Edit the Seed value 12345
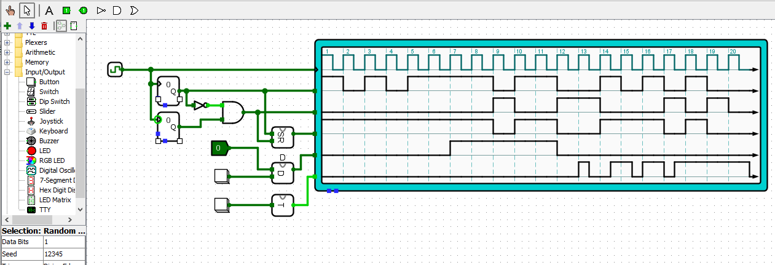This screenshot has width=775, height=265. [x=64, y=253]
